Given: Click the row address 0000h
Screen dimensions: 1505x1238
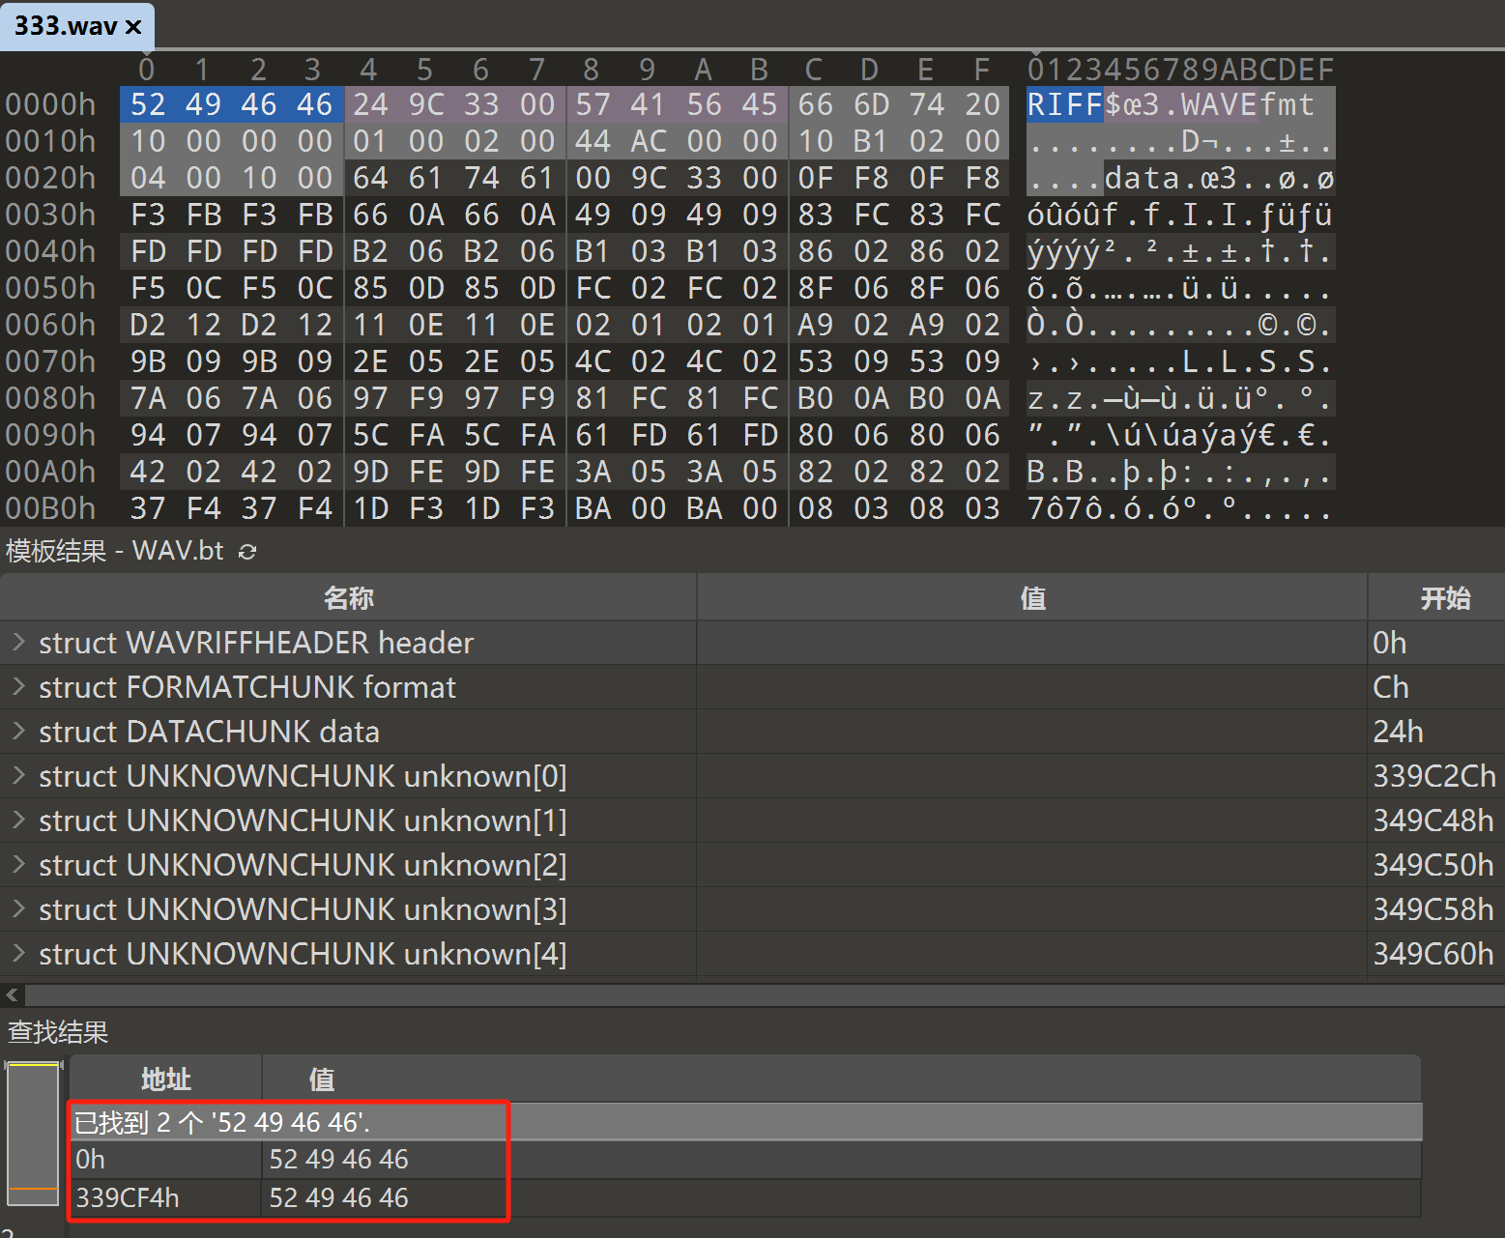Looking at the screenshot, I should 50,104.
